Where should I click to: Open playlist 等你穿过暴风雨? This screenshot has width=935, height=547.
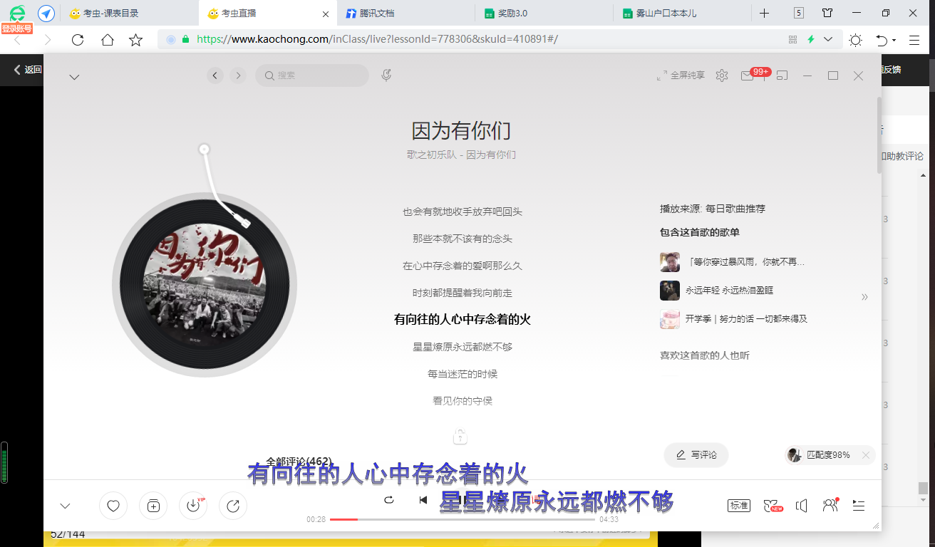point(745,262)
